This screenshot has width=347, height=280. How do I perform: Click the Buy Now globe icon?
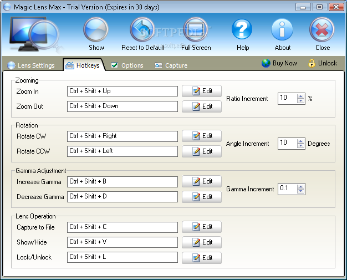(x=266, y=63)
